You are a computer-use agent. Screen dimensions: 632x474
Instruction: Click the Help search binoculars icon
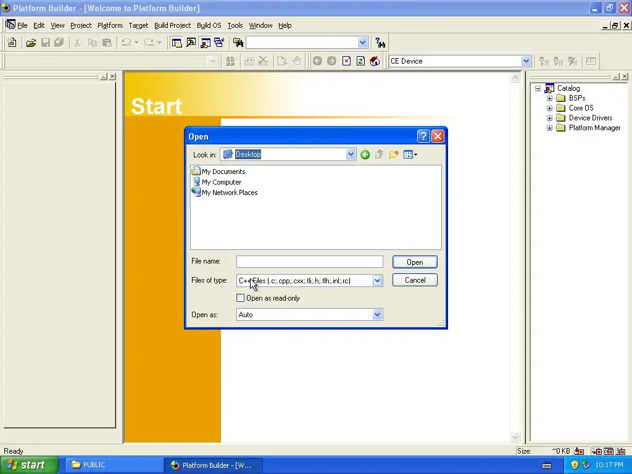(x=380, y=43)
